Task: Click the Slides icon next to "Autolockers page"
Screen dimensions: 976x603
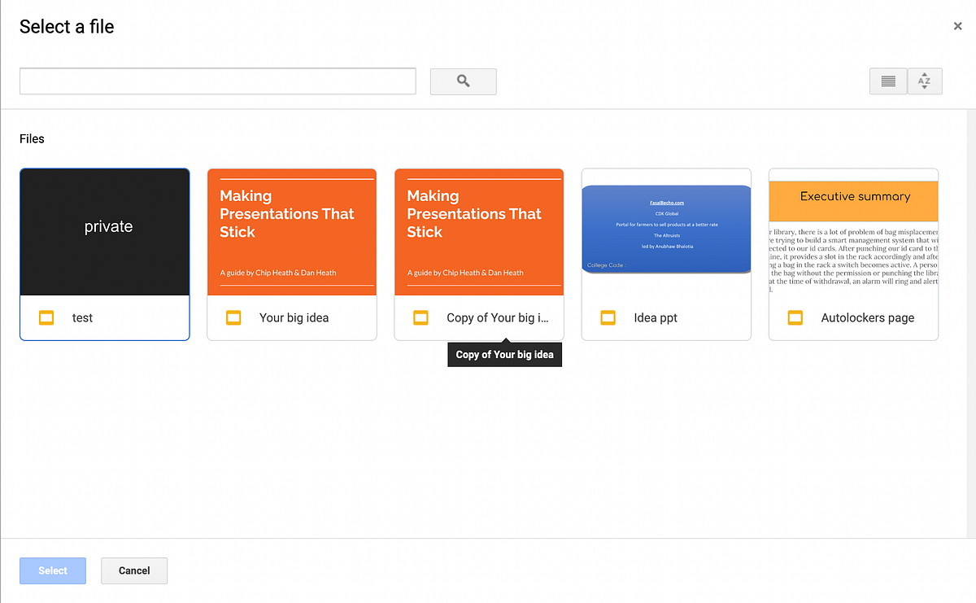Action: coord(795,318)
